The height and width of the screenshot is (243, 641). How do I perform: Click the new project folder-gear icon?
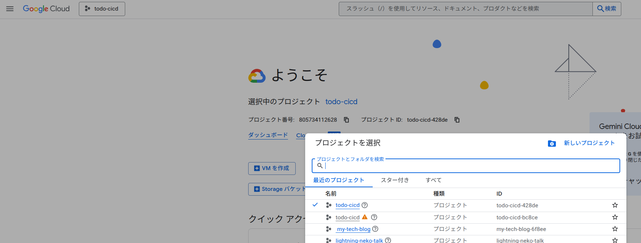(x=552, y=144)
